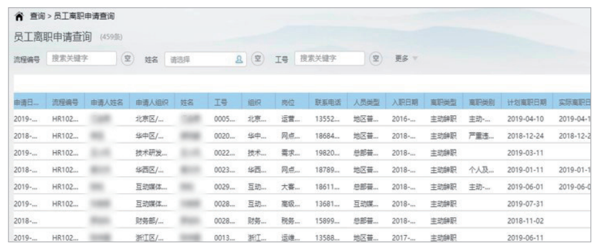This screenshot has width=595, height=248.
Task: Click planned leave date 2019-04-10
Action: 525,119
